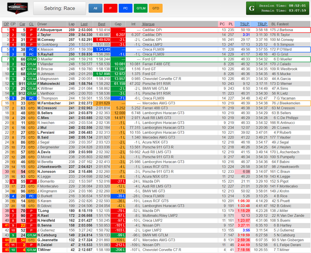Click the TRLP column header
This screenshot has height=253, width=311.
click(x=262, y=24)
